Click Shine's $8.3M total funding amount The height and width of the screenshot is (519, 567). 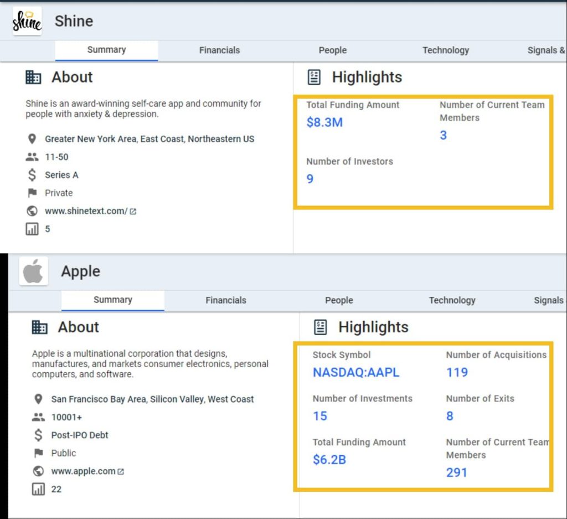point(324,122)
